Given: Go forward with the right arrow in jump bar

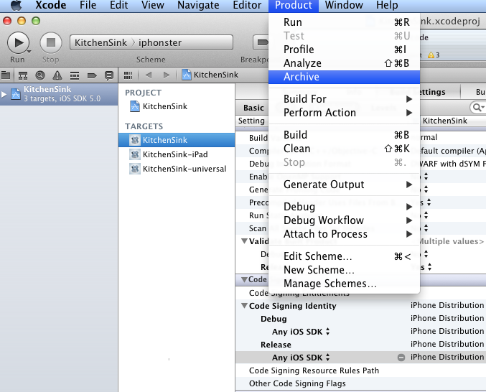Looking at the screenshot, I should tap(167, 75).
